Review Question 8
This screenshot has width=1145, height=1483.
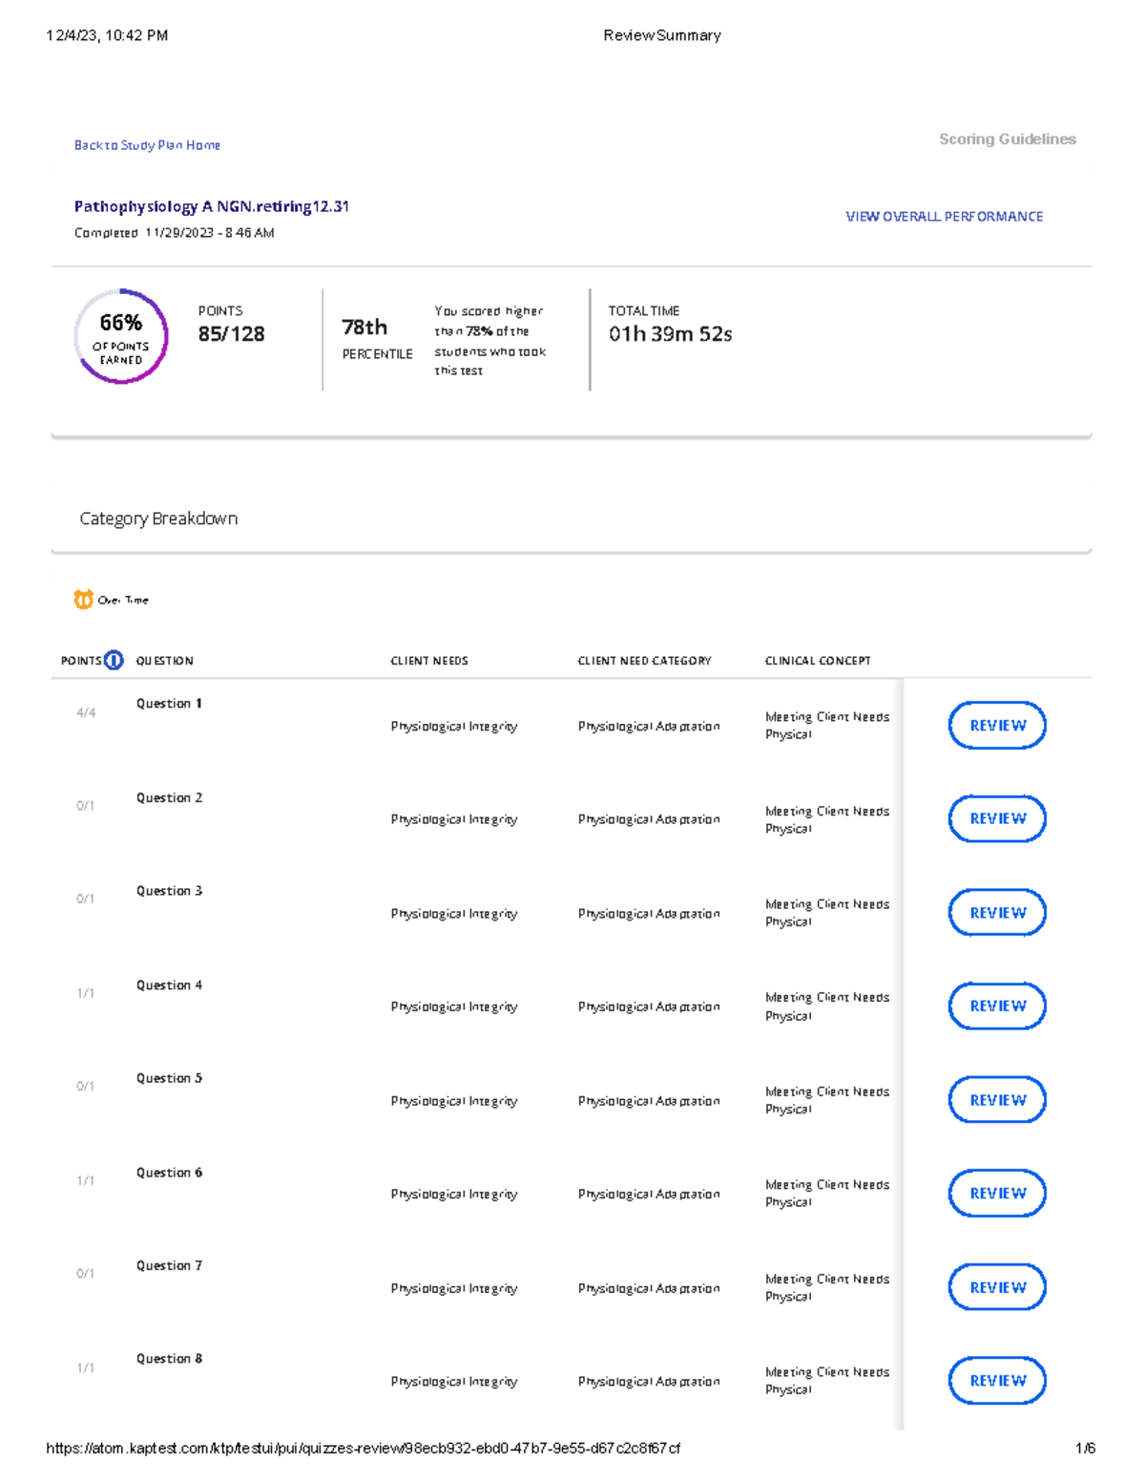pyautogui.click(x=997, y=1380)
